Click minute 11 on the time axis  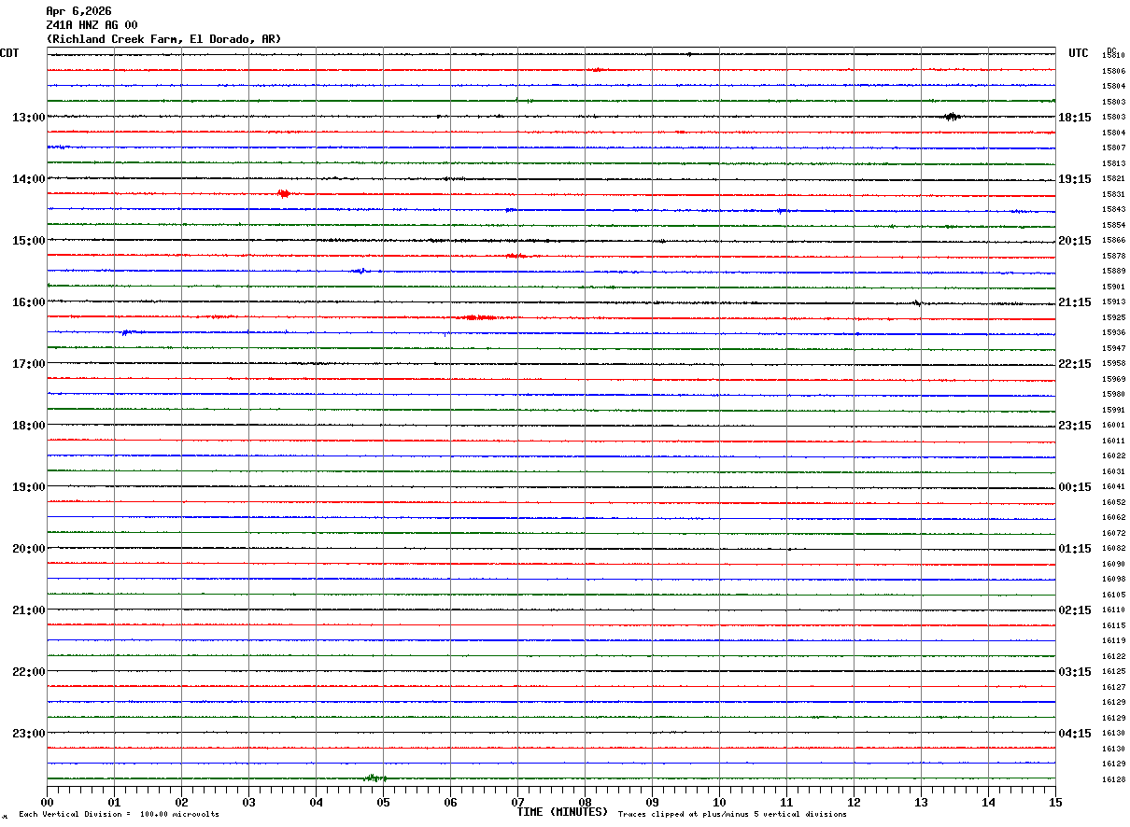pyautogui.click(x=786, y=802)
